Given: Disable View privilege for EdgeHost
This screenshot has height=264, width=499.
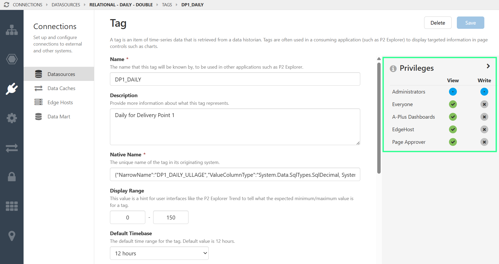Looking at the screenshot, I should 453,129.
